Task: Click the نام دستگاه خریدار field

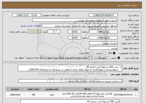Action: pyautogui.click(x=75, y=20)
